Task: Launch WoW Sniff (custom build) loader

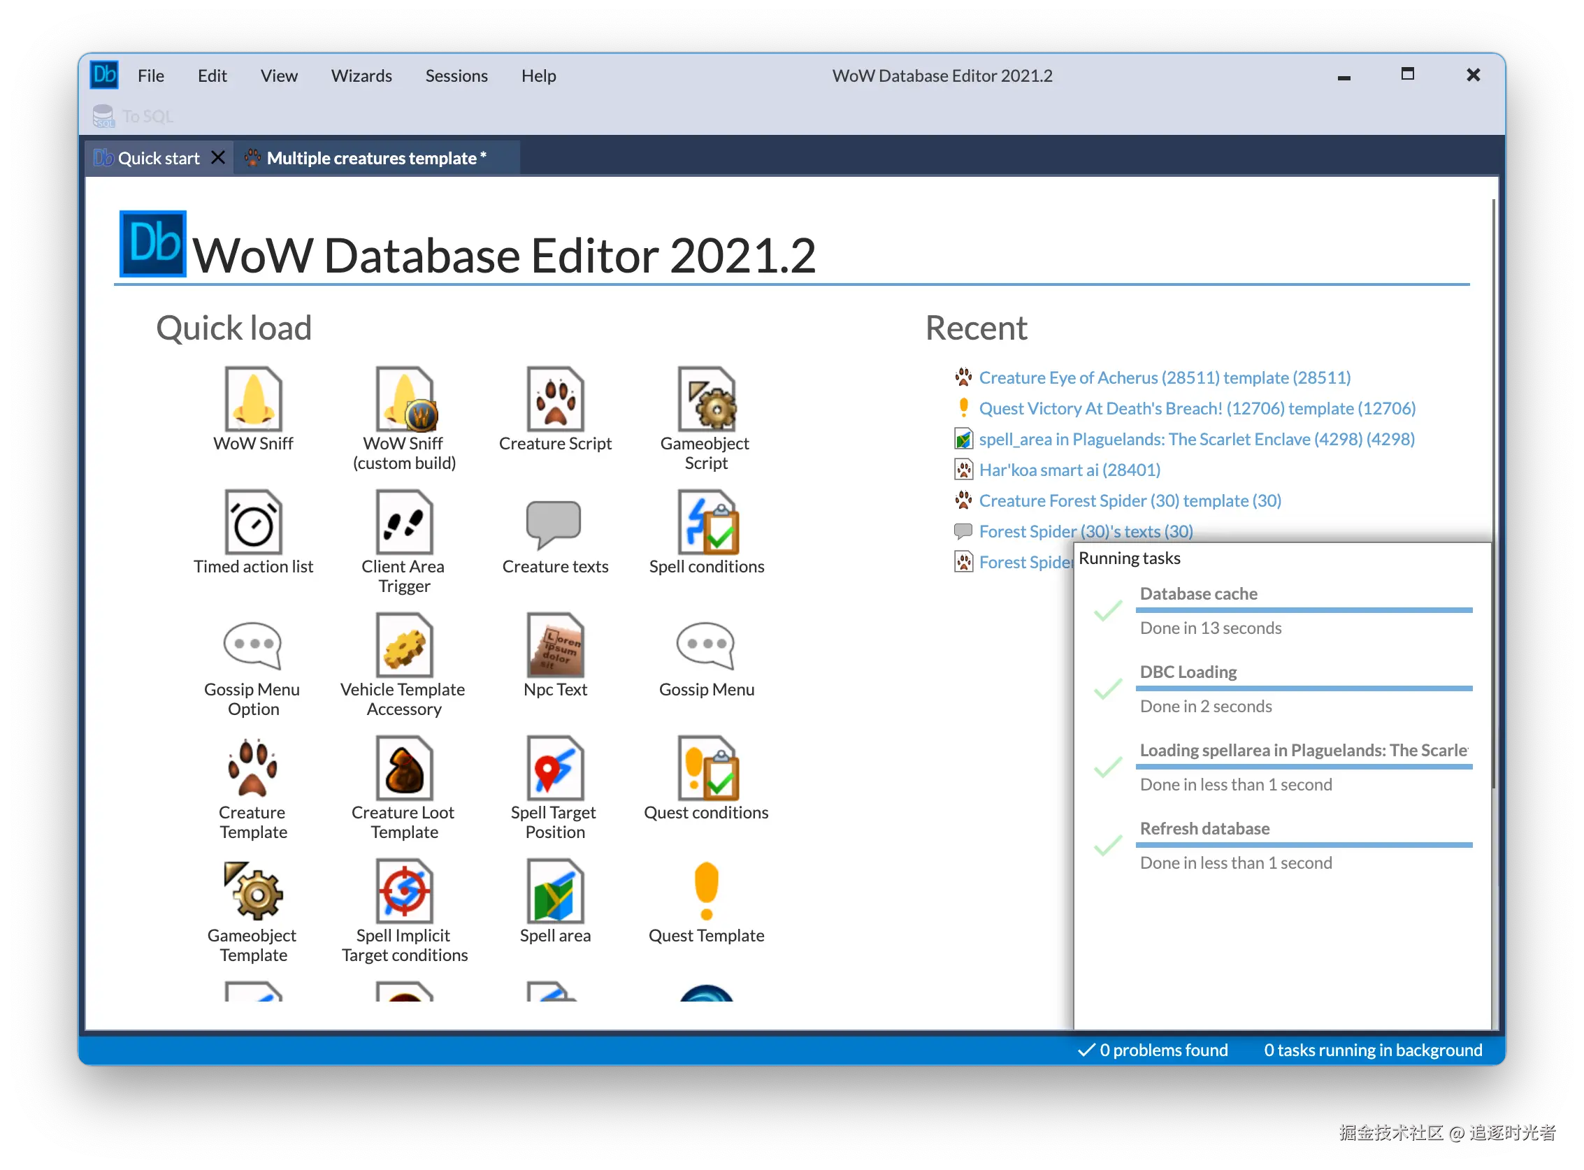Action: coord(405,419)
